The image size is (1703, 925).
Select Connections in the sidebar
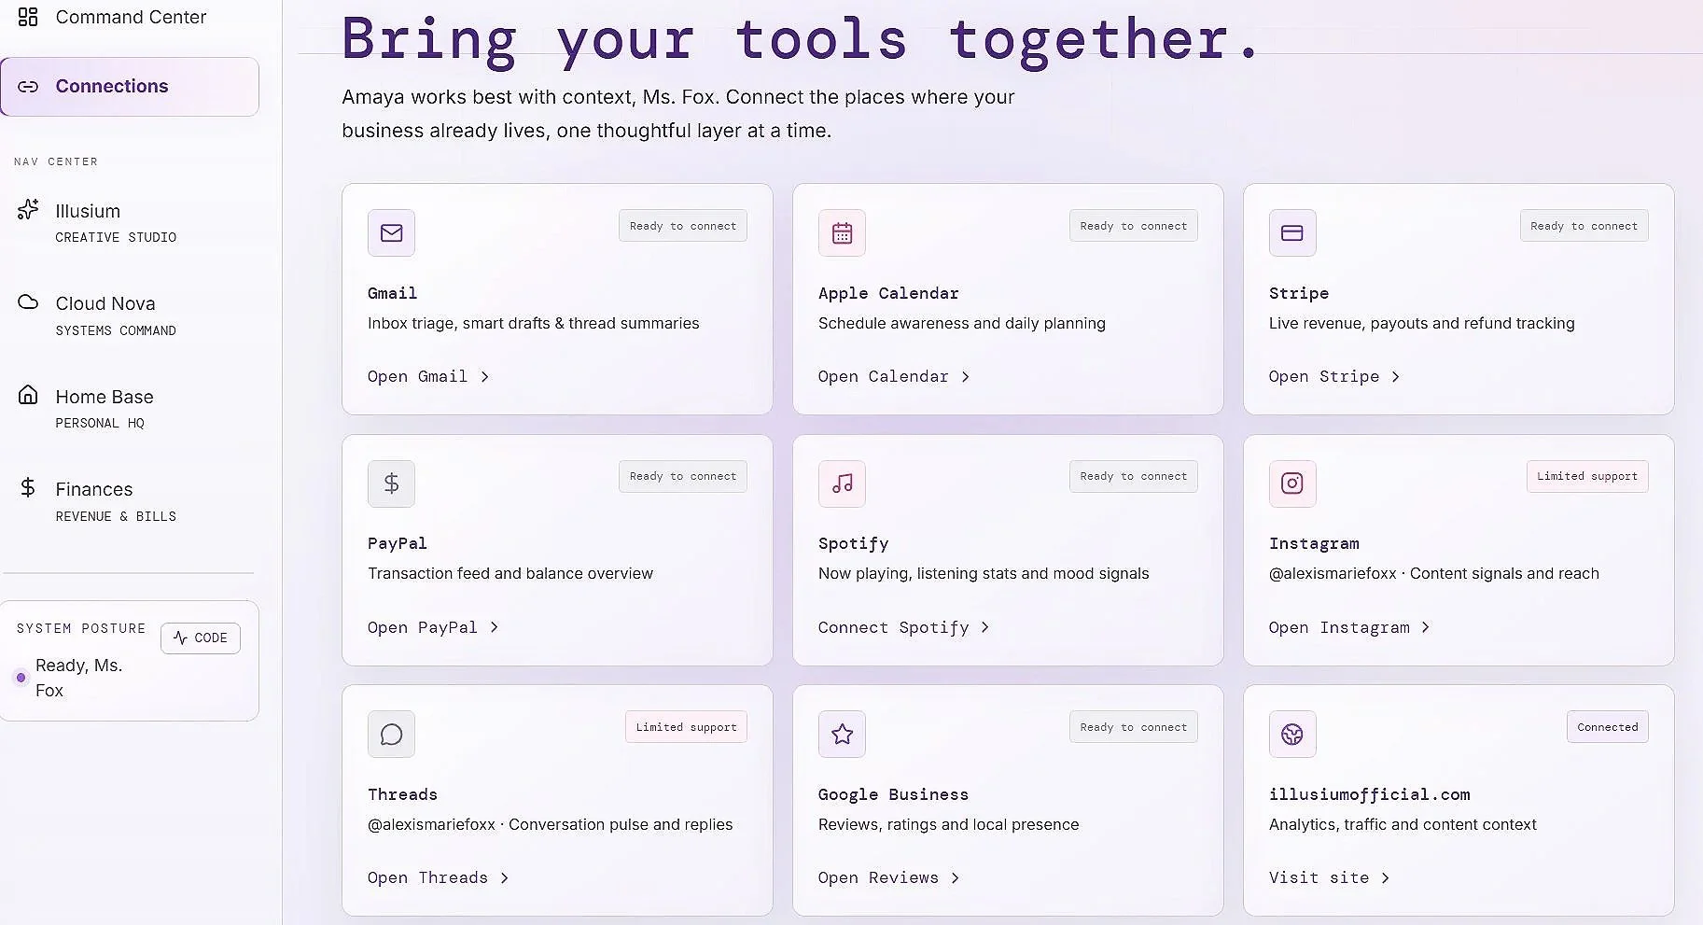click(x=130, y=87)
